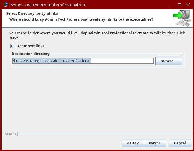The width and height of the screenshot is (194, 151).
Task: Click the computer installer icon in header
Action: point(182,18)
